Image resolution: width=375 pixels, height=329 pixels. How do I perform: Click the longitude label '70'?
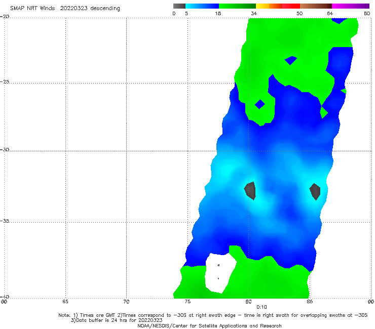click(x=126, y=302)
